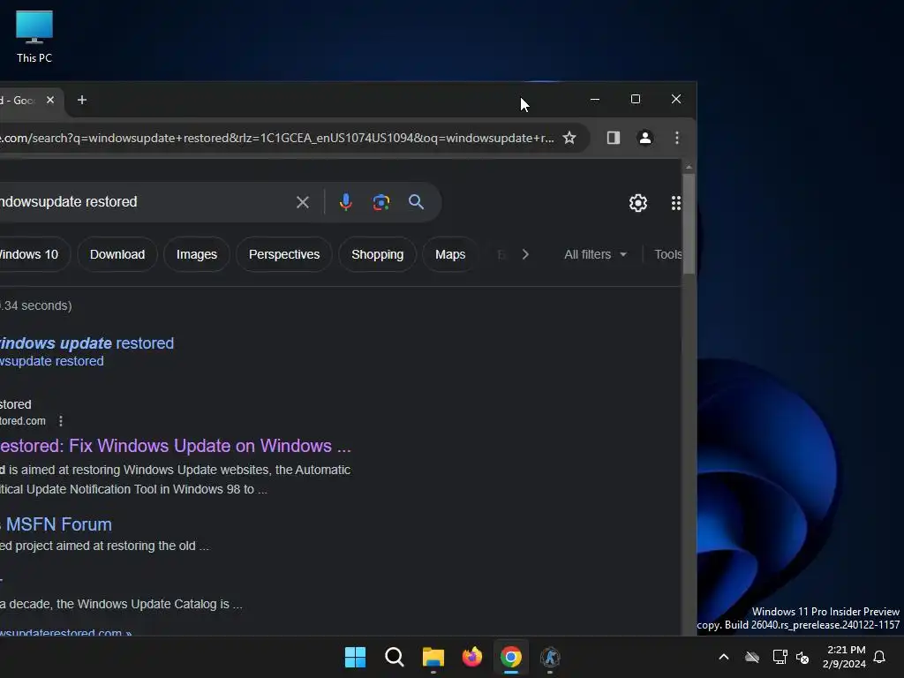Expand the All filters dropdown
Image resolution: width=904 pixels, height=678 pixels.
point(596,254)
